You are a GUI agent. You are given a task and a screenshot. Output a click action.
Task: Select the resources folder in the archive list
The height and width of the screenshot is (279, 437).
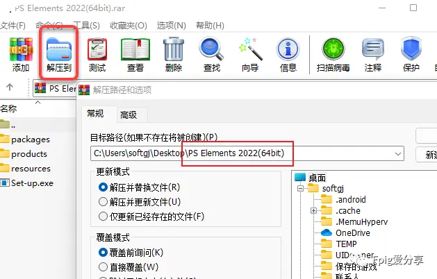pyautogui.click(x=26, y=169)
